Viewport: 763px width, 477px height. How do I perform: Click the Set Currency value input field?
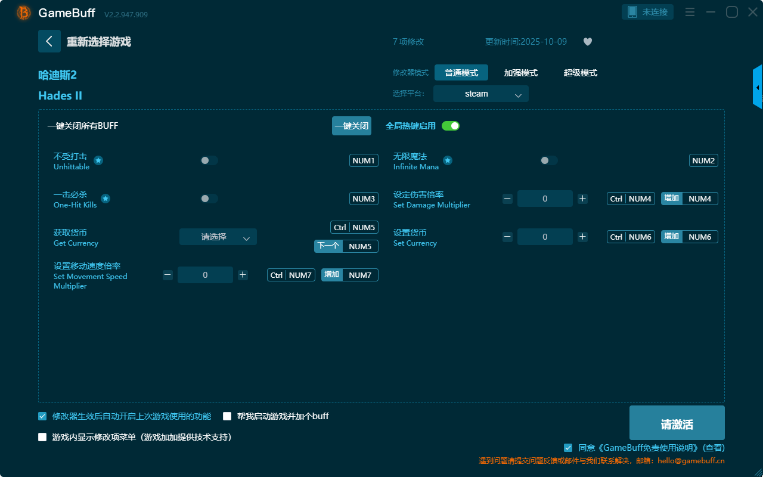545,237
